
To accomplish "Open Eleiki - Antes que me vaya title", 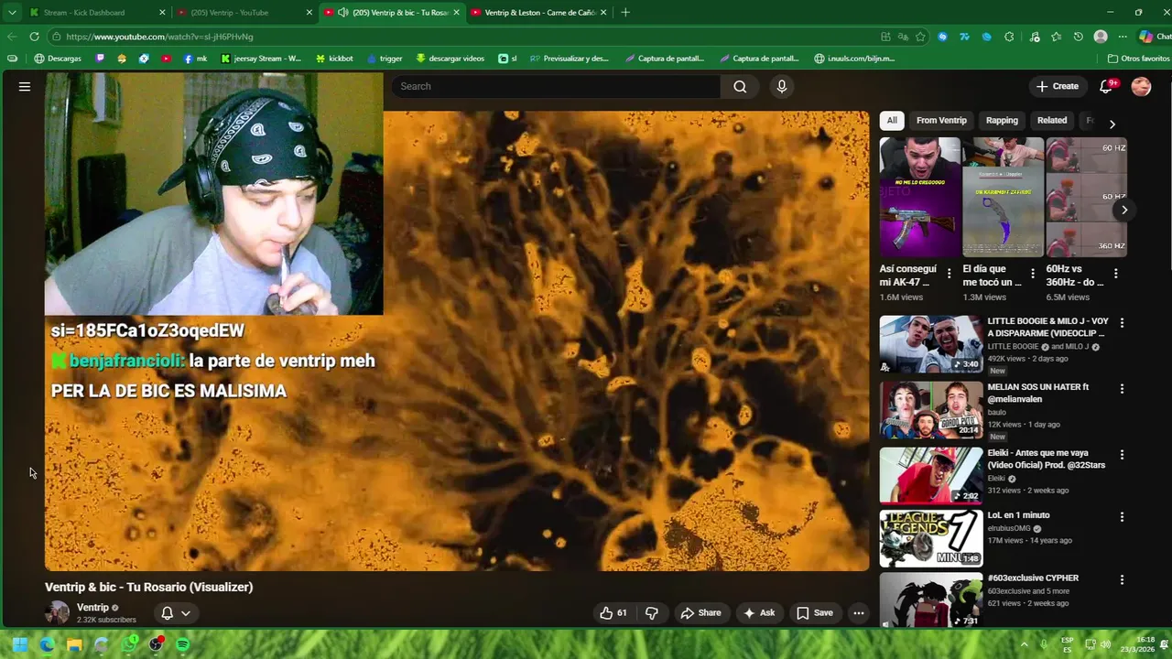I will tap(1046, 459).
